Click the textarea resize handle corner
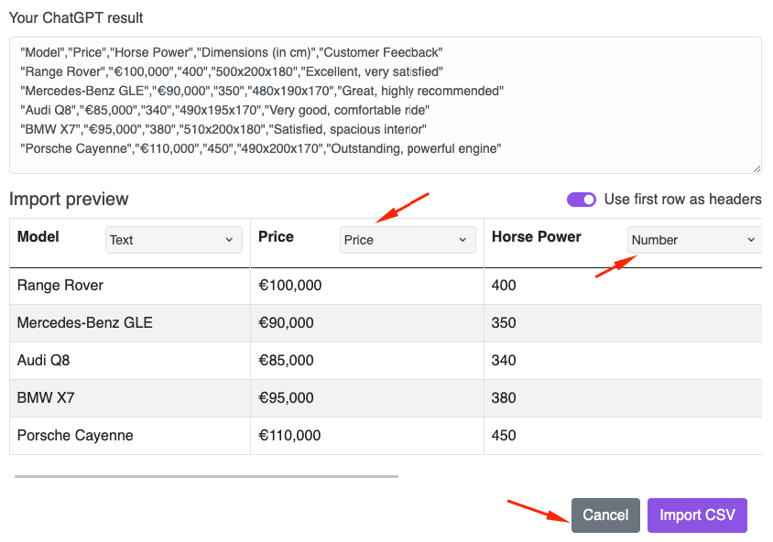This screenshot has width=773, height=542. coord(757,168)
